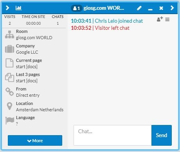
Task: Send the chat message
Action: click(x=162, y=135)
